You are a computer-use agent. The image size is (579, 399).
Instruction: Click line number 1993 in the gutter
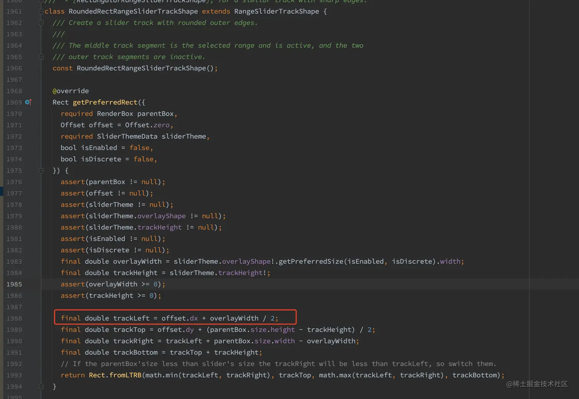click(x=14, y=375)
